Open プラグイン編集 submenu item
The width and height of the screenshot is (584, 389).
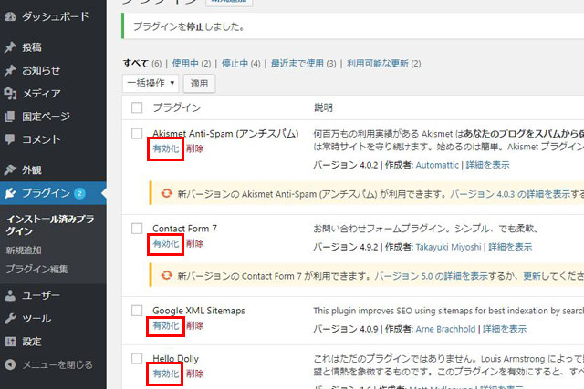pos(36,269)
